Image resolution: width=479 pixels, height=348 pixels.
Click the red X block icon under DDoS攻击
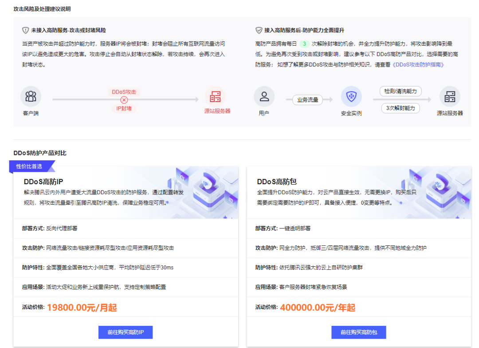pos(124,100)
